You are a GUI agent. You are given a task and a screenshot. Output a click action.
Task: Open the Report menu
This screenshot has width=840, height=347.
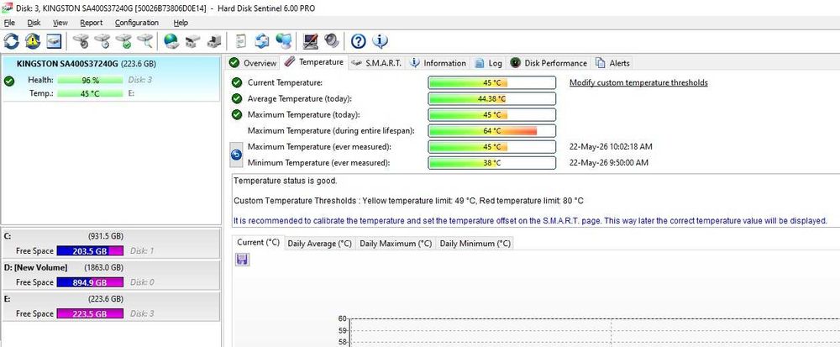tap(91, 23)
